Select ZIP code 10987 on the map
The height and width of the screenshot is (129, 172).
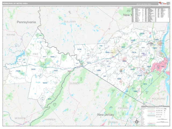(x=135, y=91)
